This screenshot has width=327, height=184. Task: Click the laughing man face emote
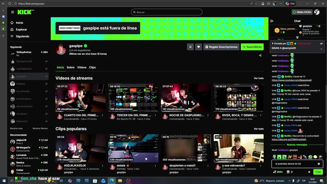(295, 157)
